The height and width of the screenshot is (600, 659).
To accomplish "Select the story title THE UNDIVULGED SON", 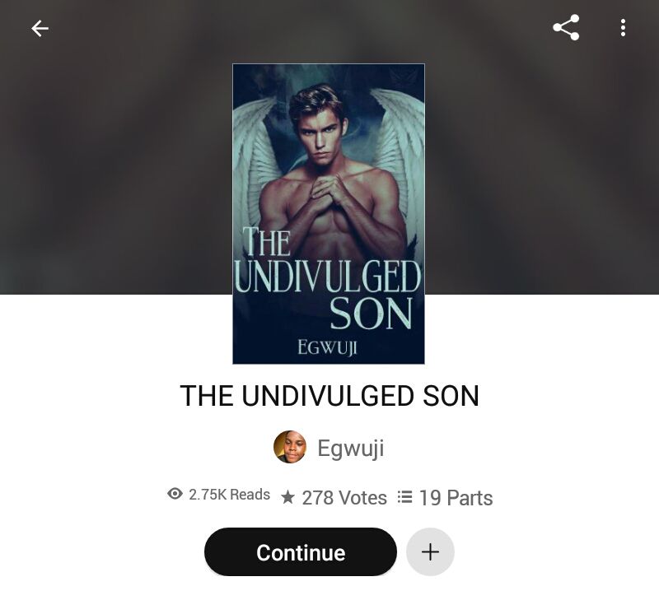I will [329, 396].
